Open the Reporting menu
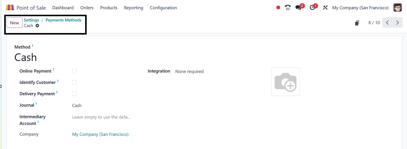This screenshot has width=407, height=149. [133, 8]
